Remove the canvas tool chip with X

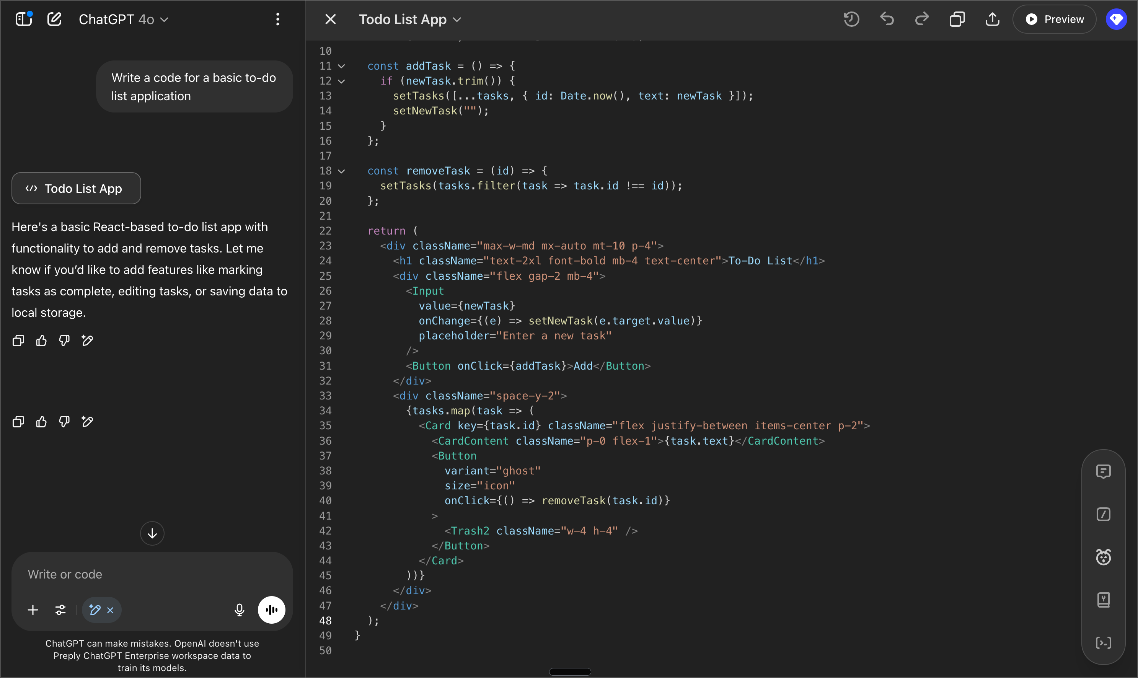[x=111, y=610]
